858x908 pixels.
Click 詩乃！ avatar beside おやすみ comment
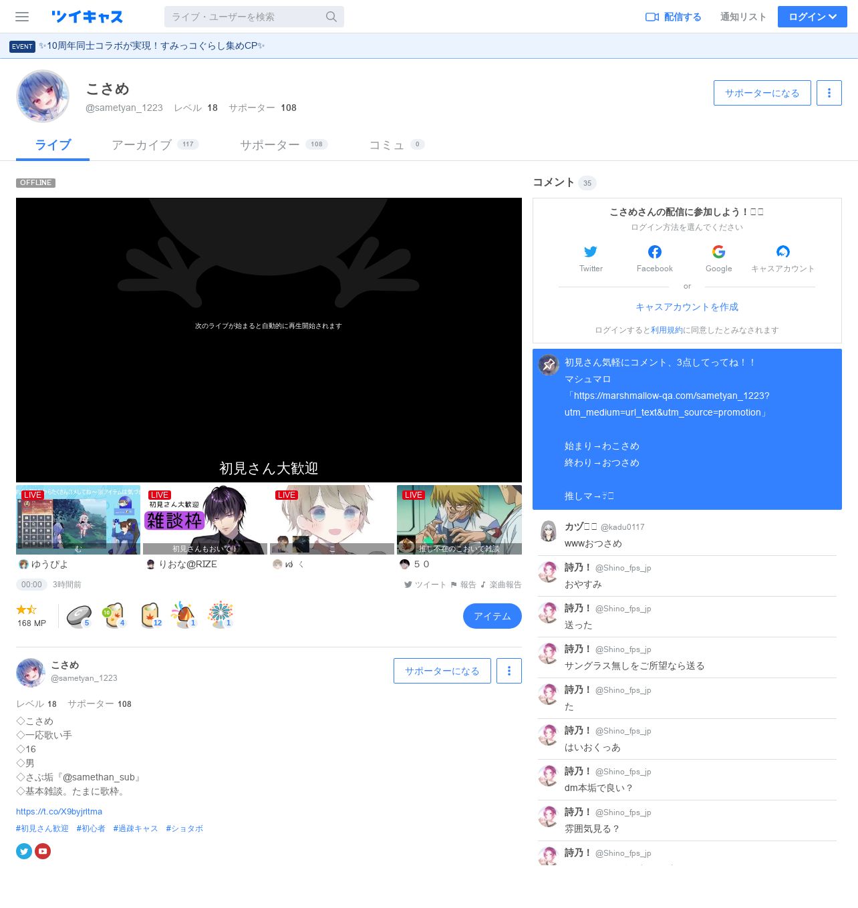coord(549,572)
